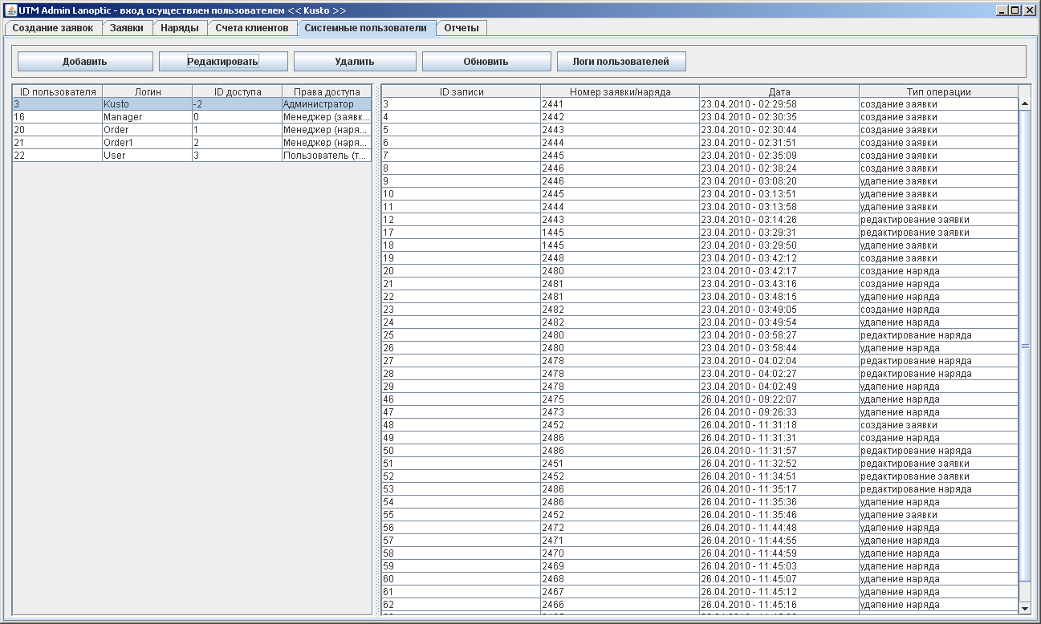Click the log table scrollbar down arrow
The width and height of the screenshot is (1041, 624).
[x=1024, y=609]
